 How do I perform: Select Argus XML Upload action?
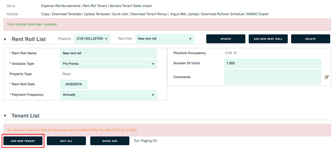click(184, 14)
